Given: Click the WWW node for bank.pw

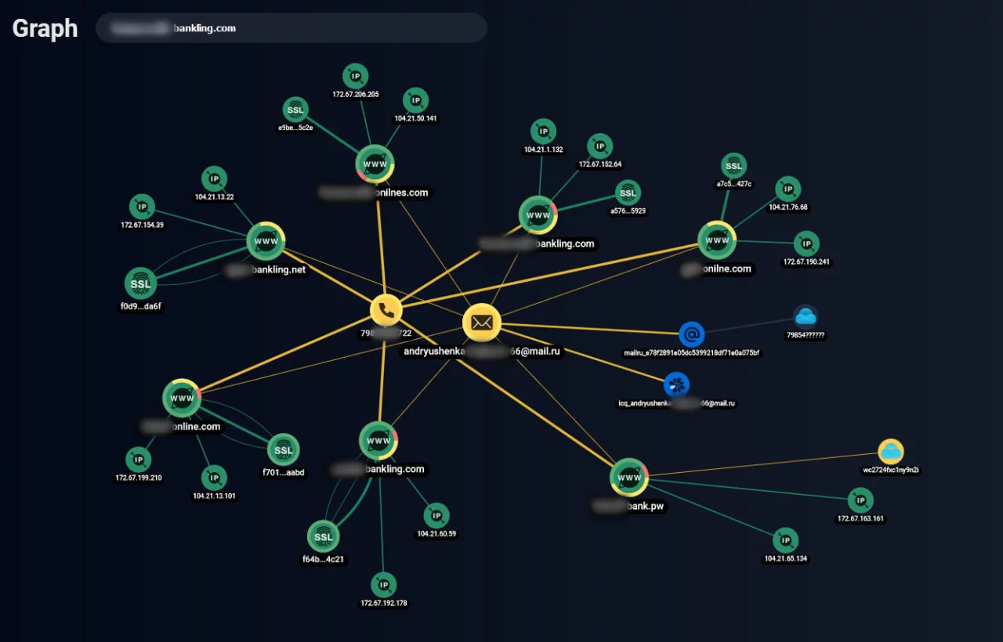Looking at the screenshot, I should point(629,478).
